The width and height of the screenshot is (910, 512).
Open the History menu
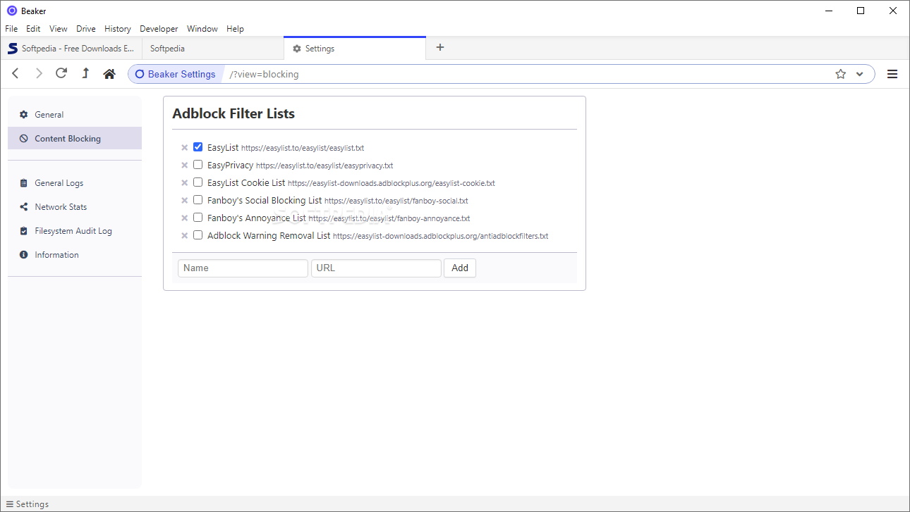tap(118, 29)
